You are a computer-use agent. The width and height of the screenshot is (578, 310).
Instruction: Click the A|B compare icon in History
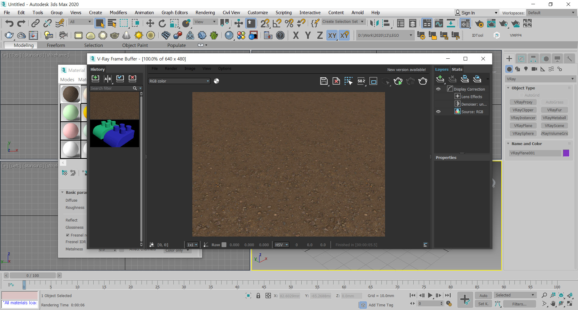coord(107,79)
